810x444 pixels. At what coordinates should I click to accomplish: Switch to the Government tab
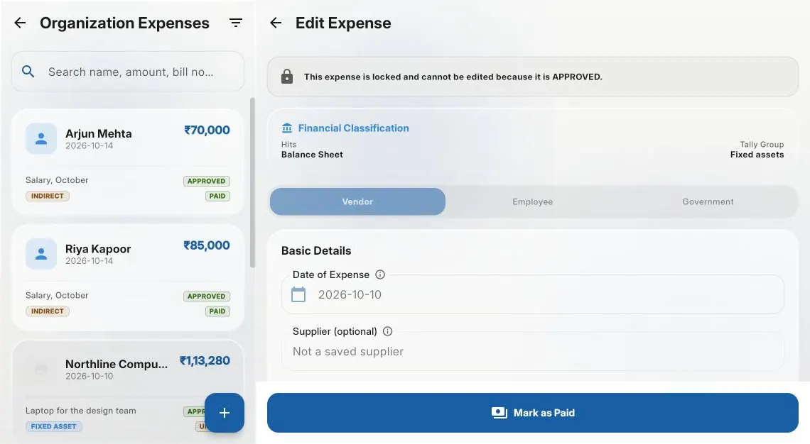point(708,201)
